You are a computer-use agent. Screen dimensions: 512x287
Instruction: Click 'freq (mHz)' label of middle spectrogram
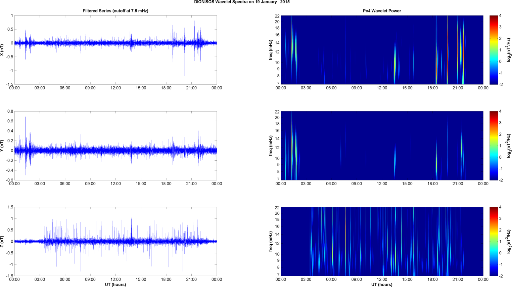(x=271, y=146)
